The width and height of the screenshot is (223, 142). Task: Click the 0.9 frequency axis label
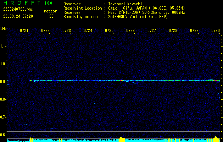click(x=3, y=82)
